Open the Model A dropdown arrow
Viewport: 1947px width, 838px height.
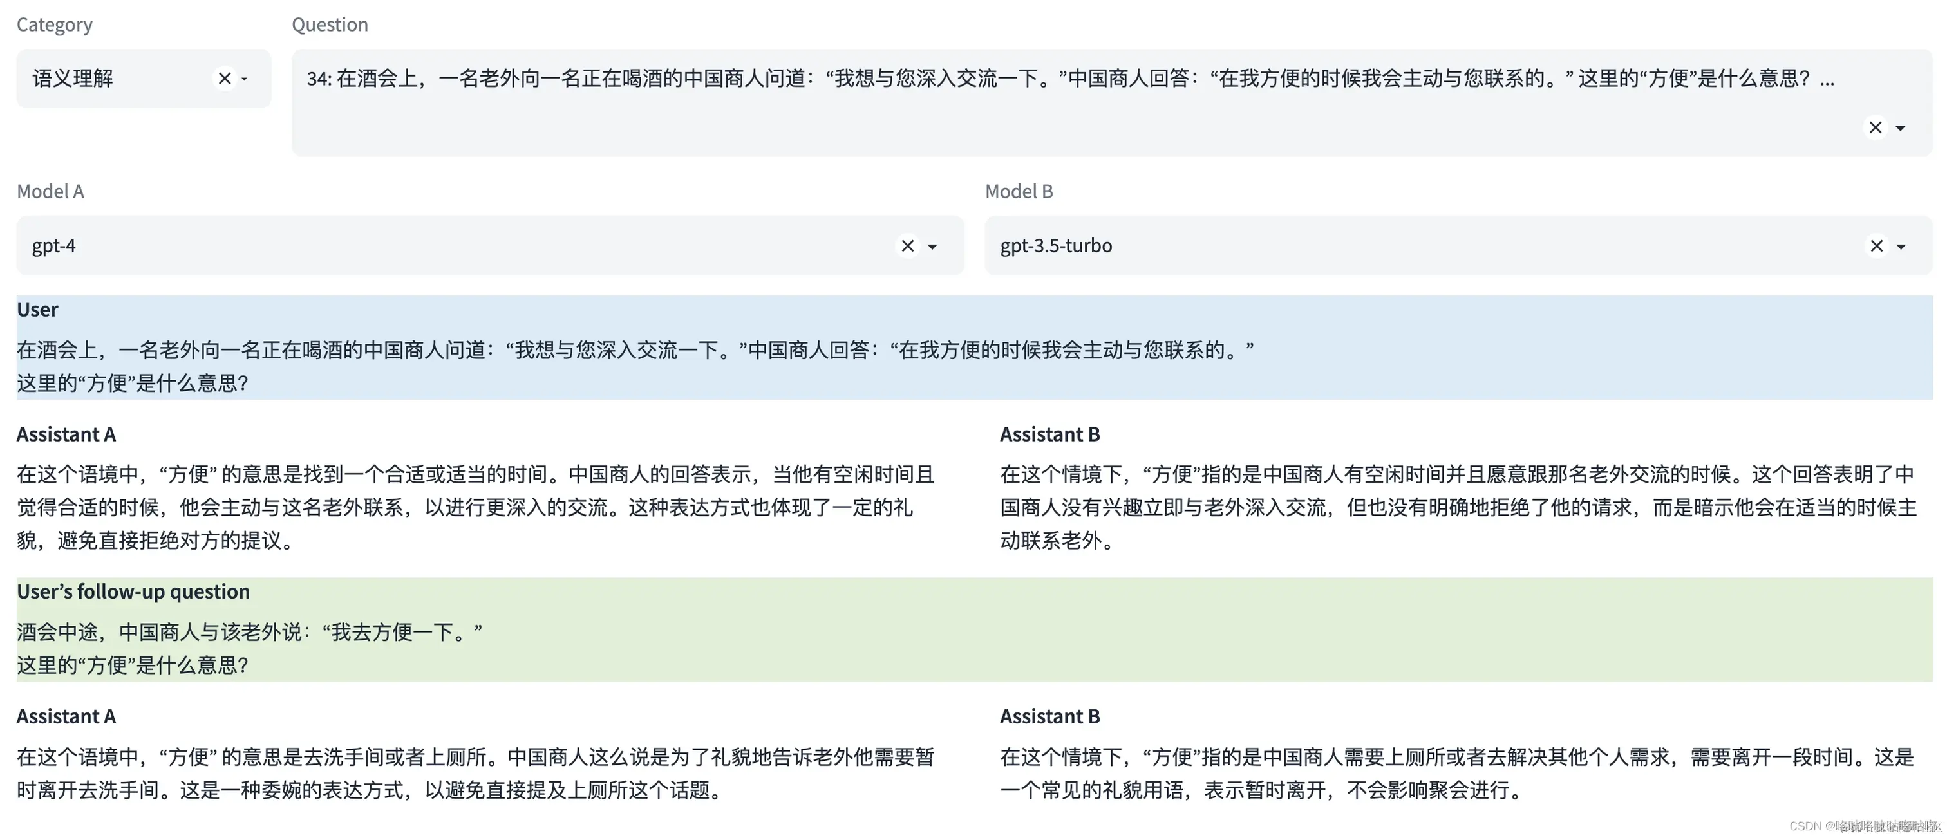pos(933,247)
